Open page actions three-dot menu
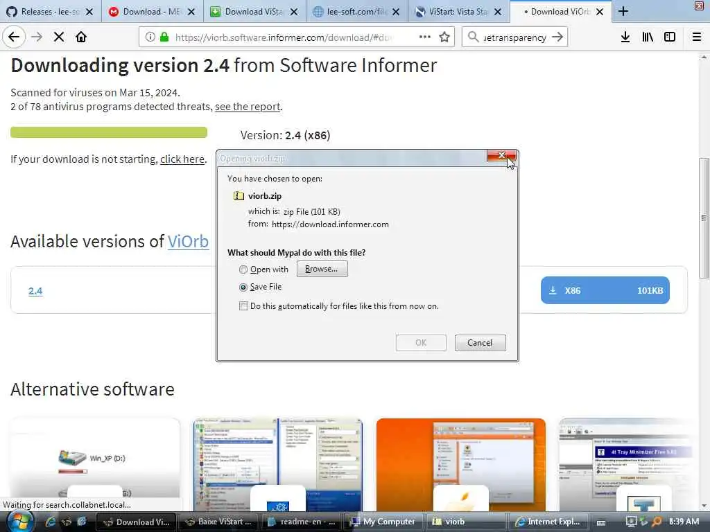Screen dimensions: 710x532 click(425, 37)
